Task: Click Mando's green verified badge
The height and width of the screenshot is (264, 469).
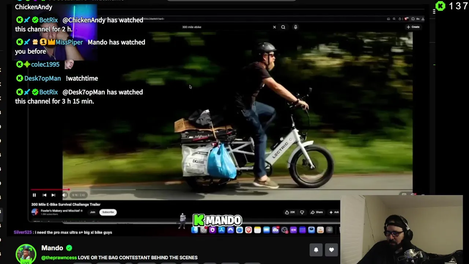Action: (69, 248)
